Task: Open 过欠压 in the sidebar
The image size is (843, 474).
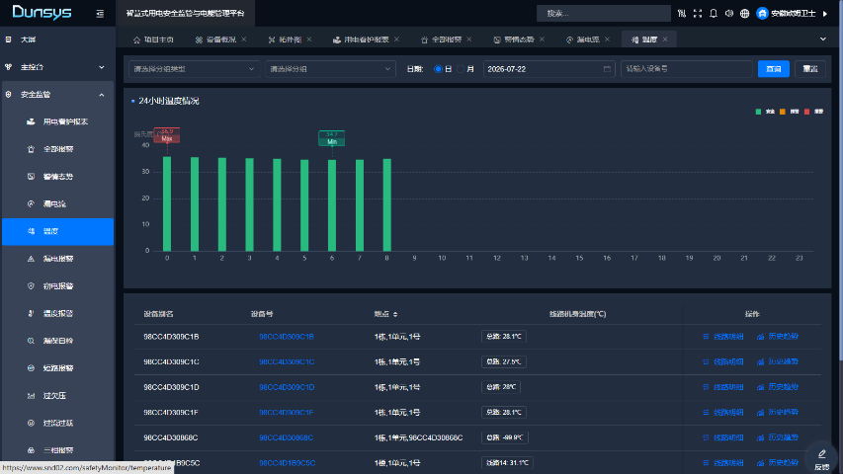Action: [x=57, y=396]
